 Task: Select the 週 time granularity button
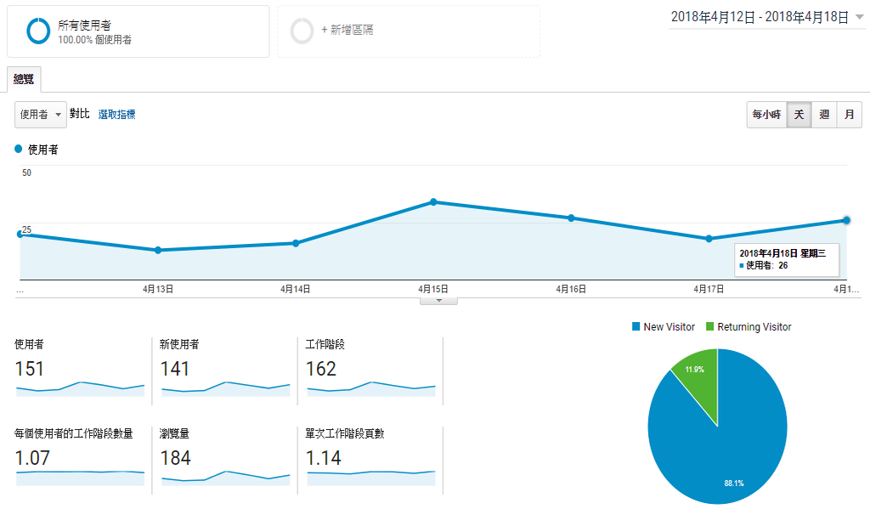[x=824, y=115]
